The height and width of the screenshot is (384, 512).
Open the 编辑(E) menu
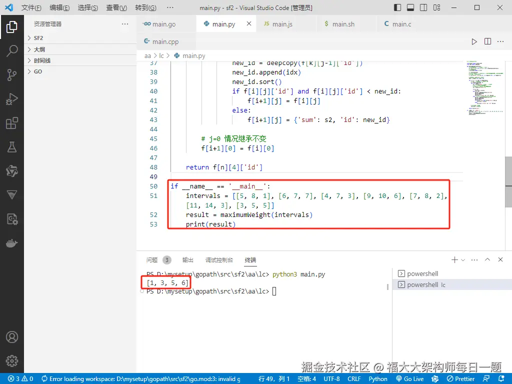(x=59, y=7)
